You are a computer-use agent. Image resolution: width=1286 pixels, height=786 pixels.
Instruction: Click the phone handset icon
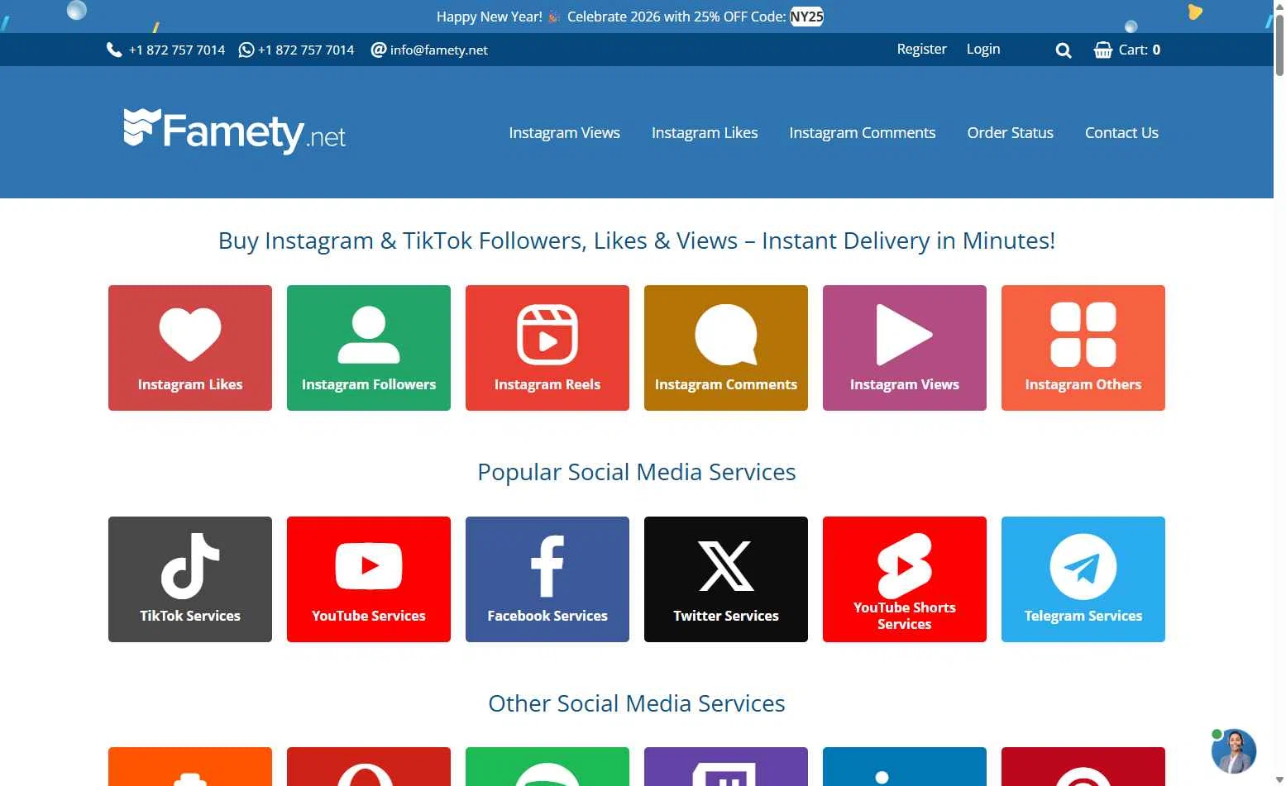(x=114, y=50)
